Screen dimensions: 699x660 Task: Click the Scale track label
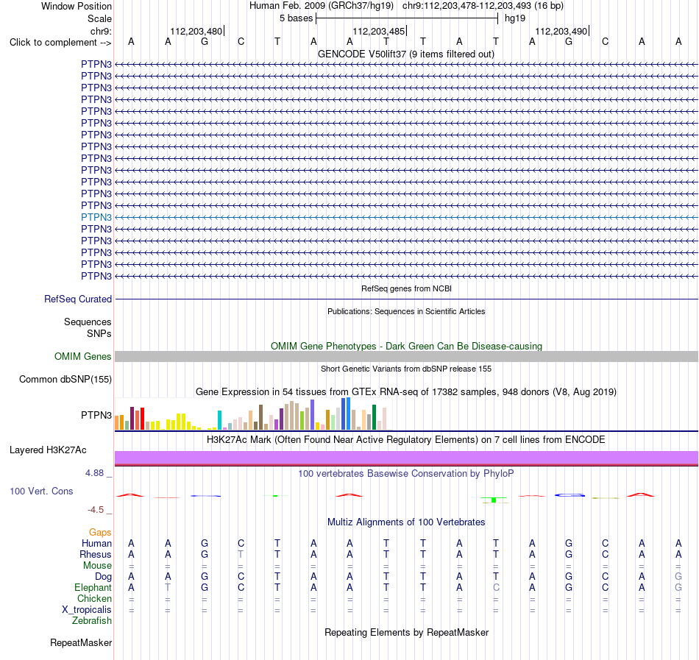pos(99,18)
